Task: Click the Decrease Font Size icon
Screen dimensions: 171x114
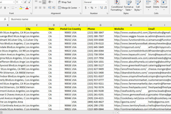Action: (x=30, y=2)
